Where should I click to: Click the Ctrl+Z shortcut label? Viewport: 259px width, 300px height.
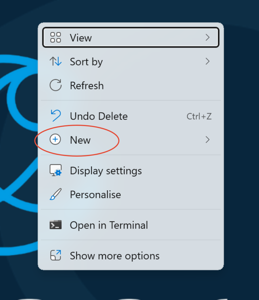pos(199,116)
